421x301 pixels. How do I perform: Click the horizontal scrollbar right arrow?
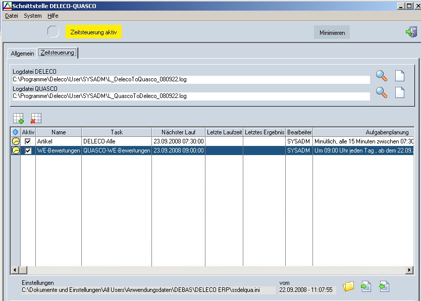pyautogui.click(x=409, y=270)
